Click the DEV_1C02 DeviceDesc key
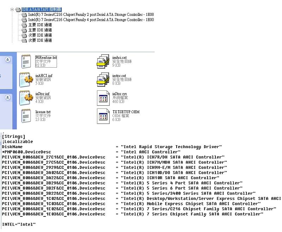Viewport: 282px width, 232px height. (54, 199)
